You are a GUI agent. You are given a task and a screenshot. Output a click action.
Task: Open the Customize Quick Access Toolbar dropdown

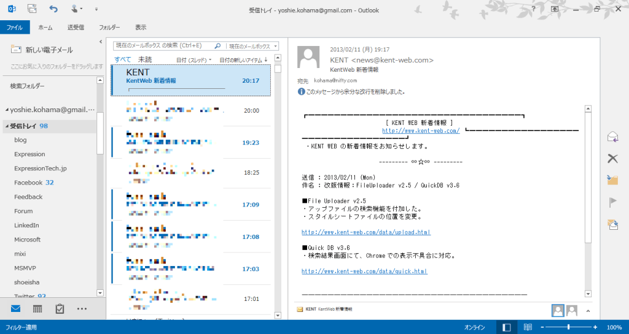point(96,9)
